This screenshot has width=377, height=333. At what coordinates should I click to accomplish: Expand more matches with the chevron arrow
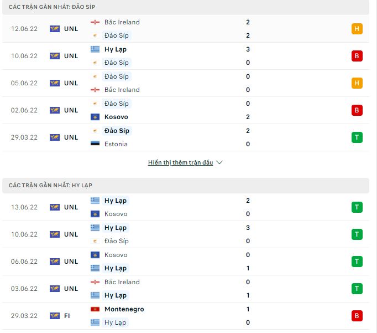click(219, 163)
